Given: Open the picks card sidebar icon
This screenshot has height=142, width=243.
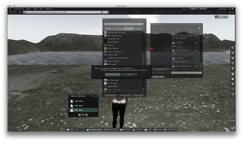Looking at the screenshot, I should 233,58.
